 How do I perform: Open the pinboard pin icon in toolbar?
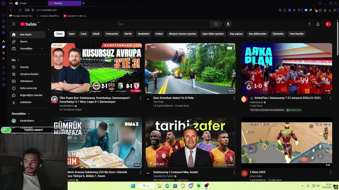(280, 10)
